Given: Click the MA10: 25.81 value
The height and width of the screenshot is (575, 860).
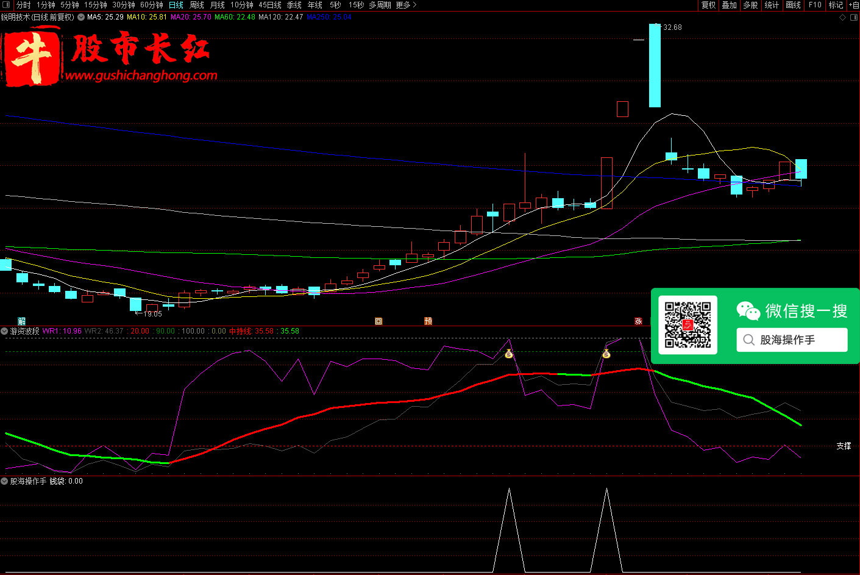Looking at the screenshot, I should (x=147, y=17).
